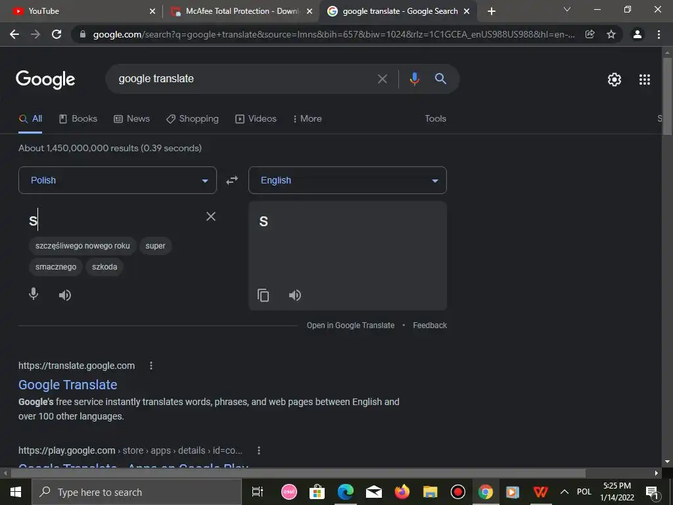Clear the Google search query
This screenshot has width=673, height=505.
click(x=382, y=79)
